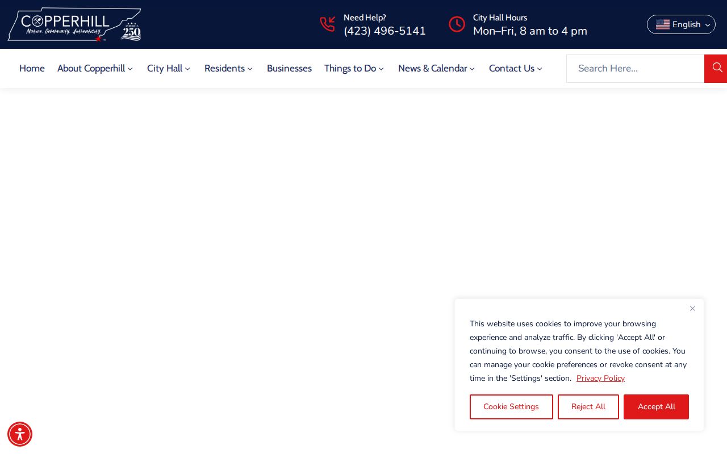This screenshot has width=727, height=454.
Task: Click Cookie Settings button
Action: 511,407
